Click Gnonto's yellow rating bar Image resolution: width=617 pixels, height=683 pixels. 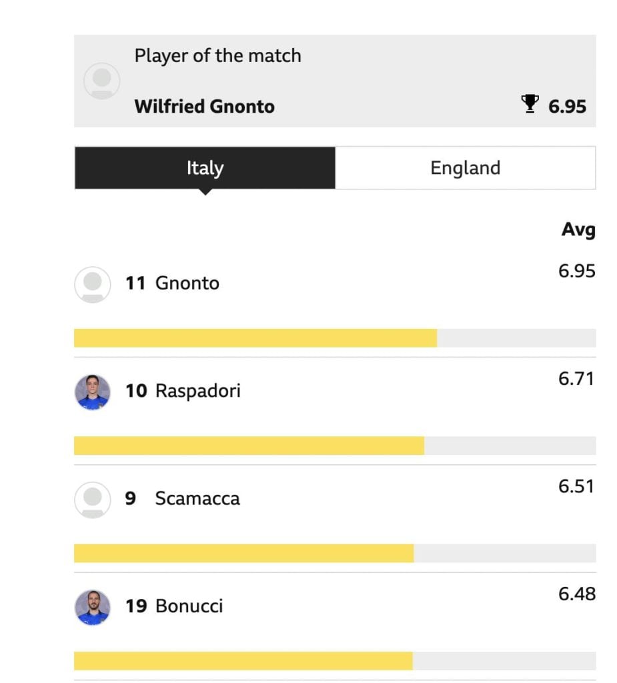pyautogui.click(x=255, y=338)
